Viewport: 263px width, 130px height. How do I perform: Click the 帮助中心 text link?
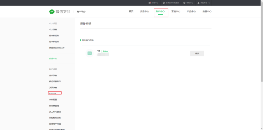pyautogui.click(x=190, y=3)
